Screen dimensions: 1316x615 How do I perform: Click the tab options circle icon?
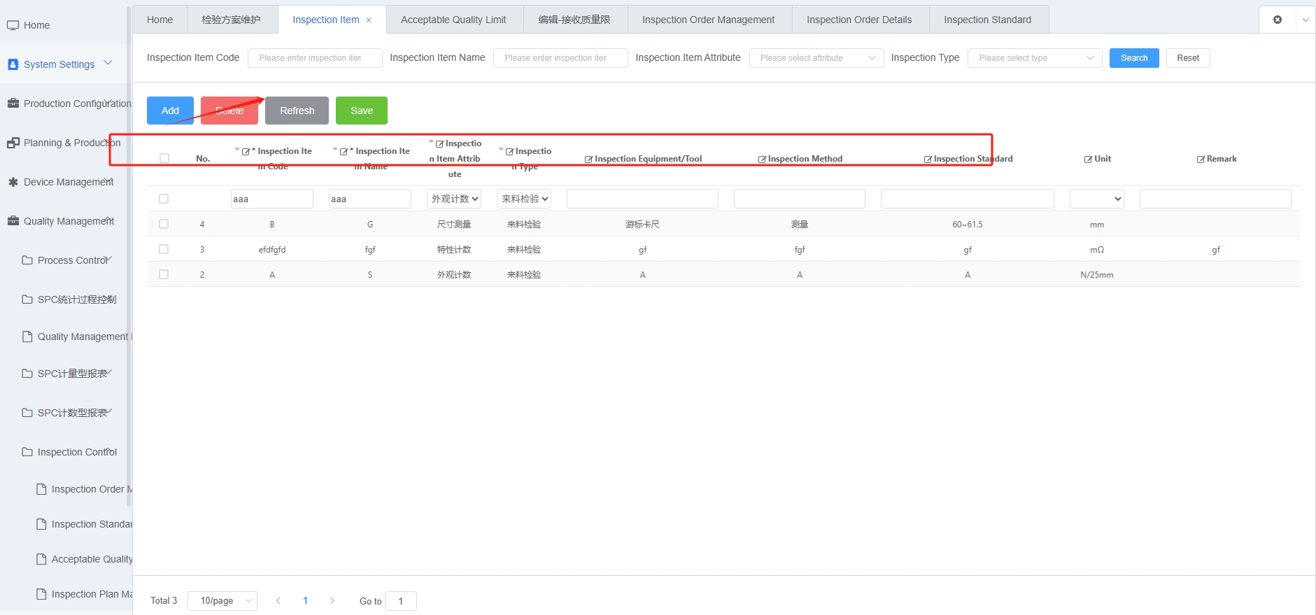(x=1278, y=20)
